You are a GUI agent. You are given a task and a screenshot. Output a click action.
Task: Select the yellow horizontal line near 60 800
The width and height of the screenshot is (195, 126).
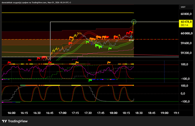(x=68, y=13)
